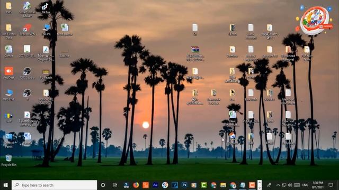
Task: Select the OBS LIVE desktop icon
Action: point(9,95)
